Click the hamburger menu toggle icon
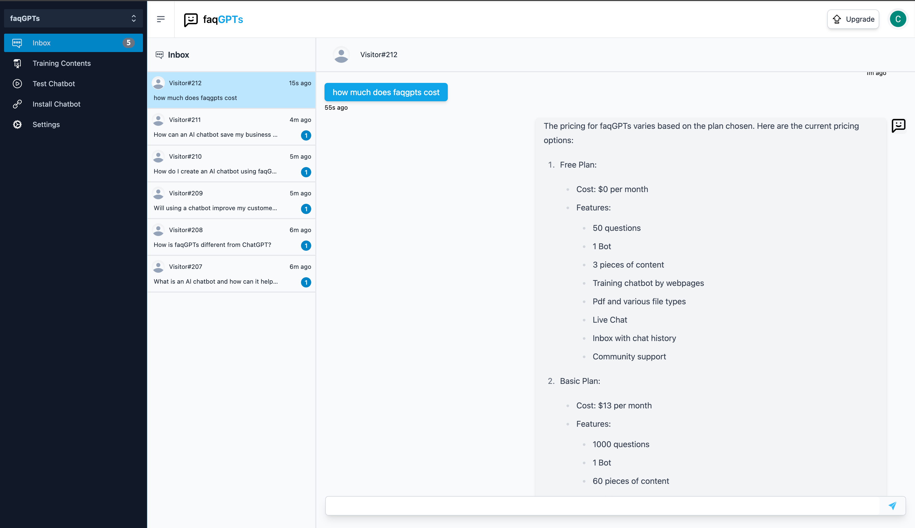This screenshot has width=915, height=528. tap(161, 19)
